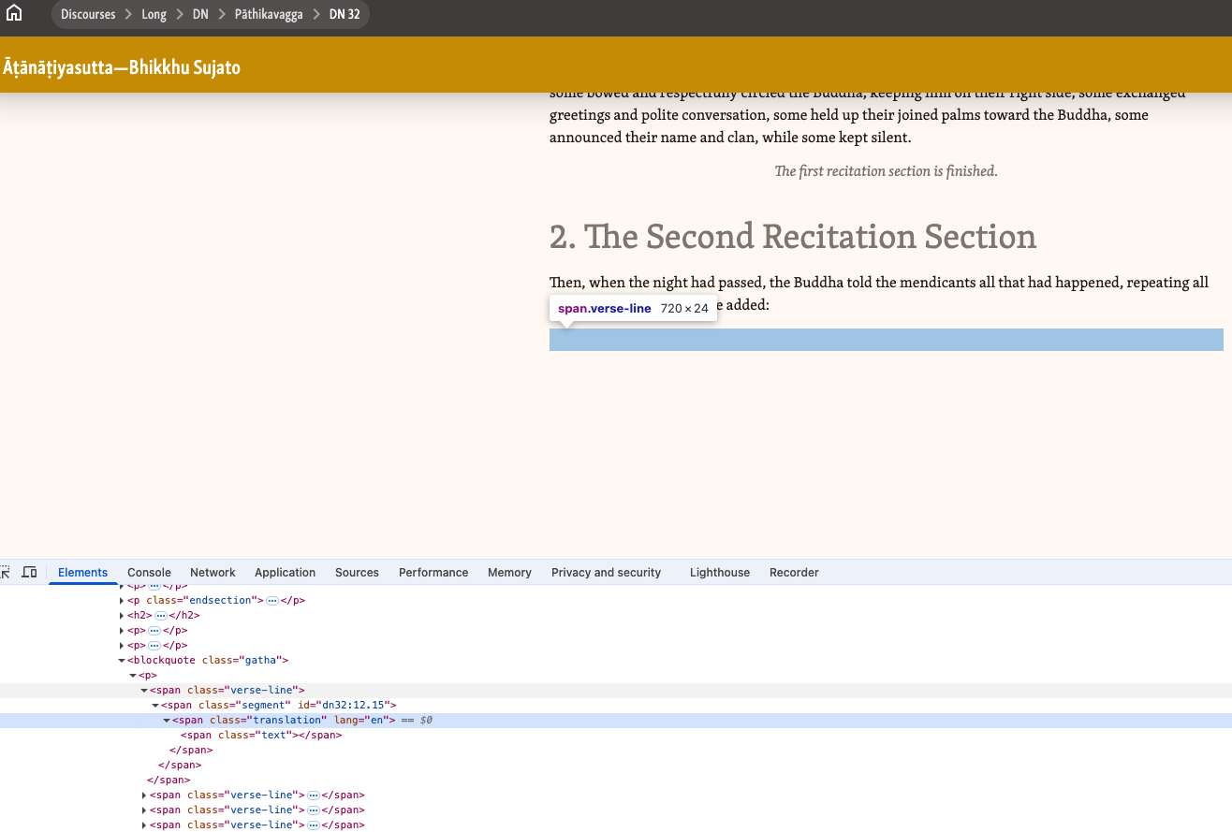
Task: Click the highlighted verse-line area on page
Action: pyautogui.click(x=886, y=340)
